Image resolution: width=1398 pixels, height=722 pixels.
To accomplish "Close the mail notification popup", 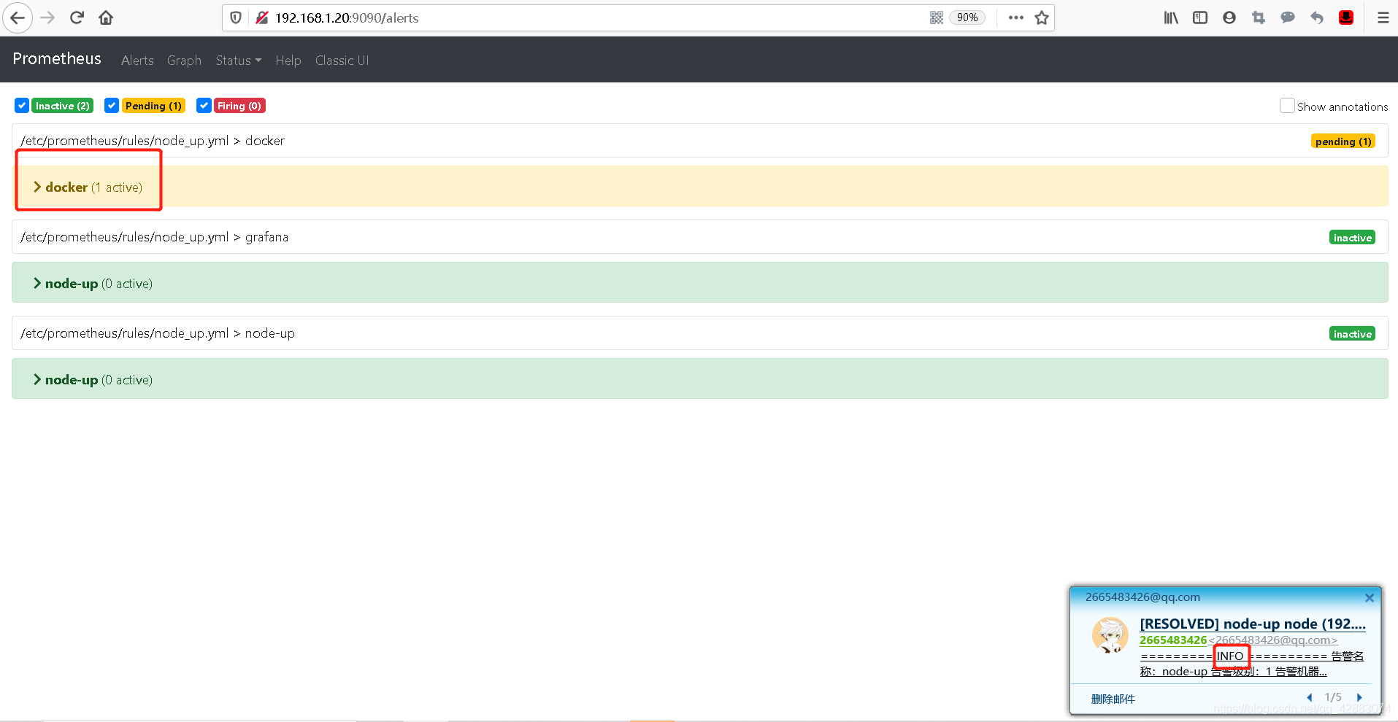I will click(1370, 598).
